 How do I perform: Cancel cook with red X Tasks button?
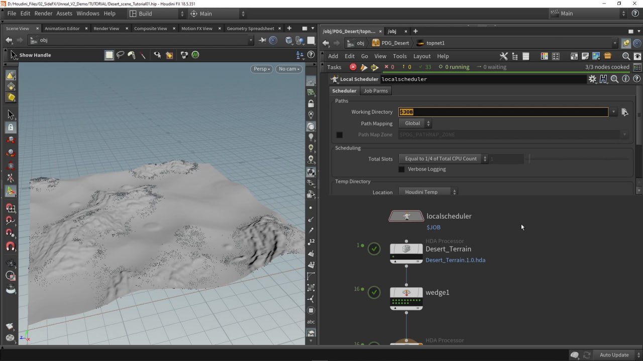point(353,67)
